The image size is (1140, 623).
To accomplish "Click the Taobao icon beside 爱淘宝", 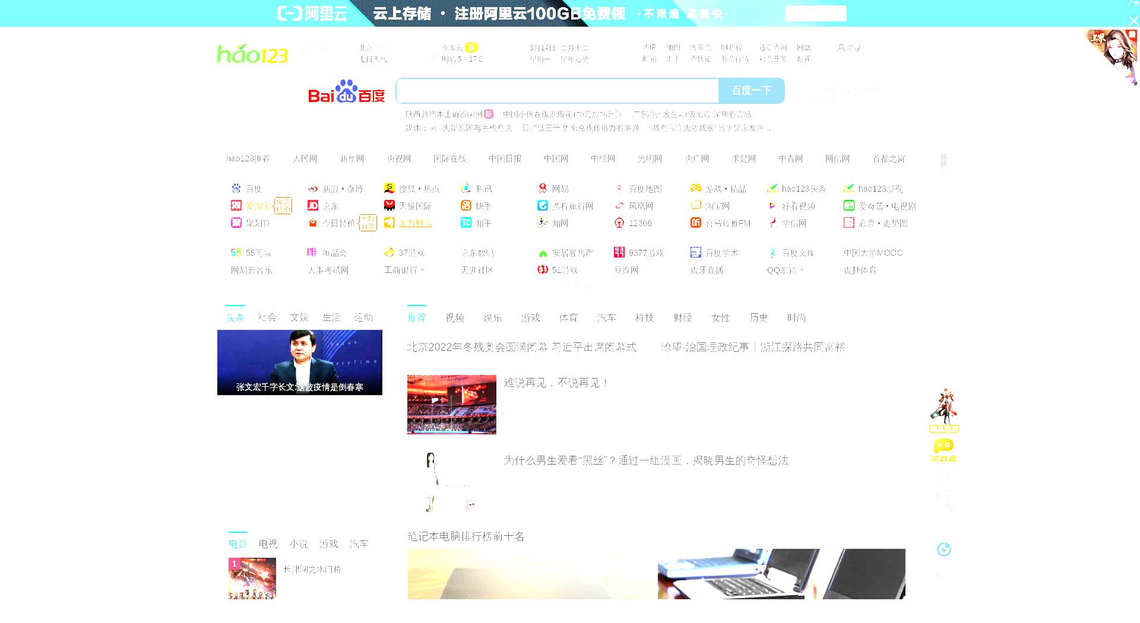I will point(236,205).
